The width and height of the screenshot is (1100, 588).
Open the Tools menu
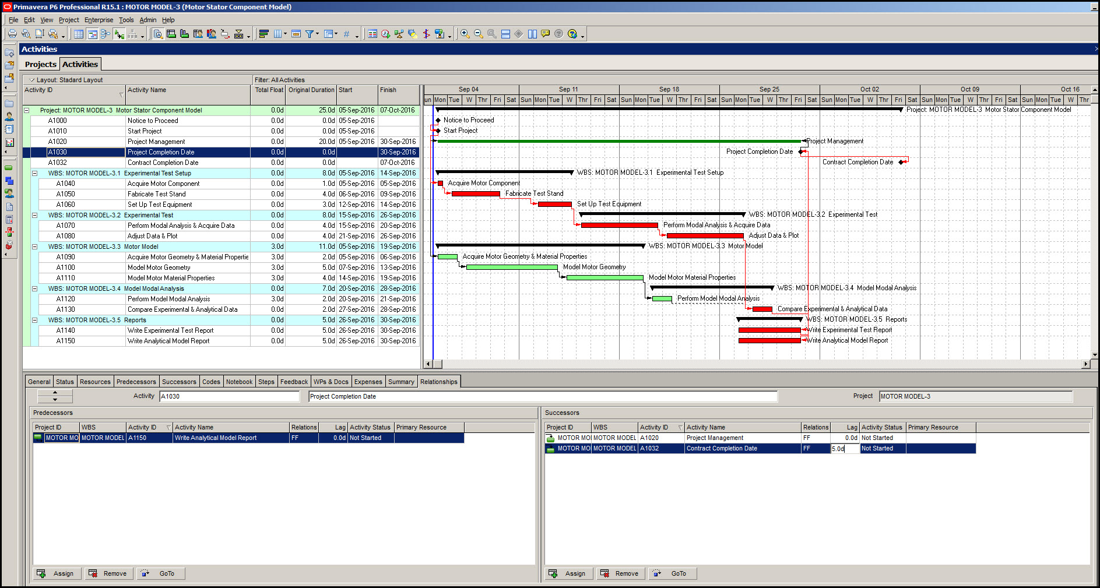126,20
